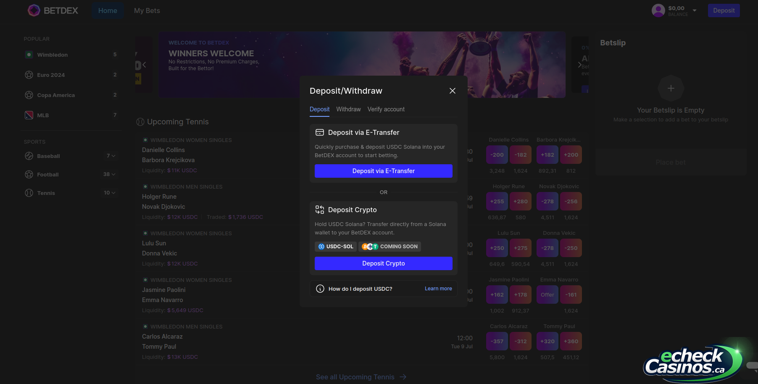Open MLB popular league
This screenshot has height=384, width=758.
coord(71,115)
